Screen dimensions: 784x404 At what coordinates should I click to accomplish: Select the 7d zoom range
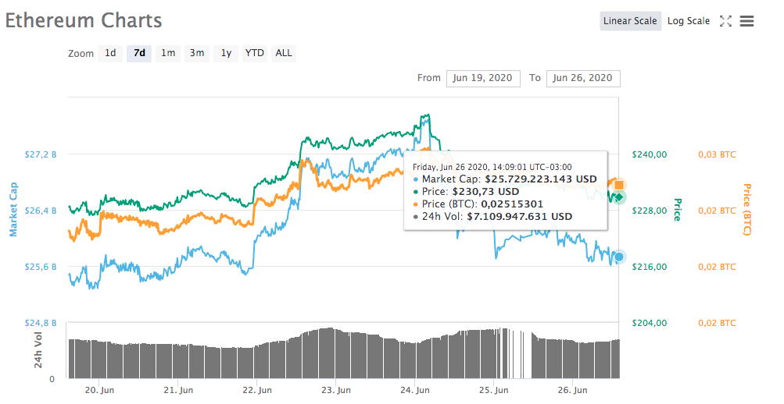point(139,53)
